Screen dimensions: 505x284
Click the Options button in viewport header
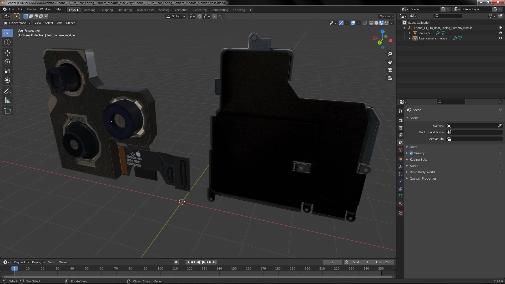click(x=386, y=16)
